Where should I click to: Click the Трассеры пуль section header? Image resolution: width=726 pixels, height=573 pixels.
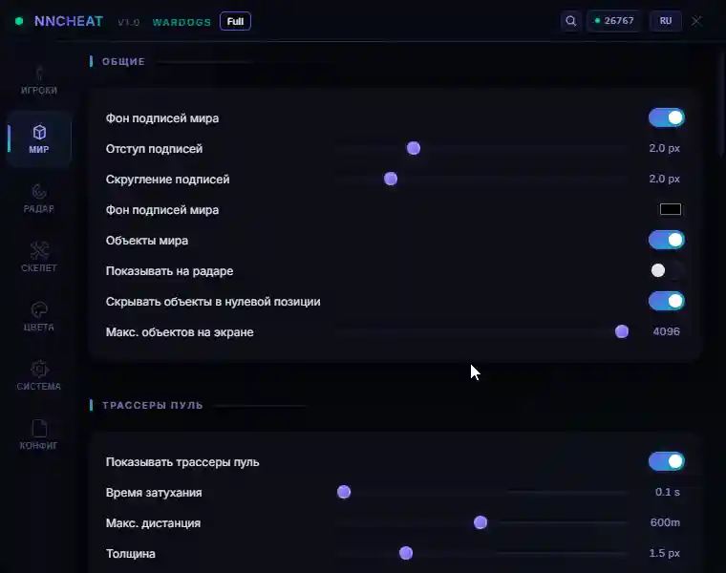153,406
